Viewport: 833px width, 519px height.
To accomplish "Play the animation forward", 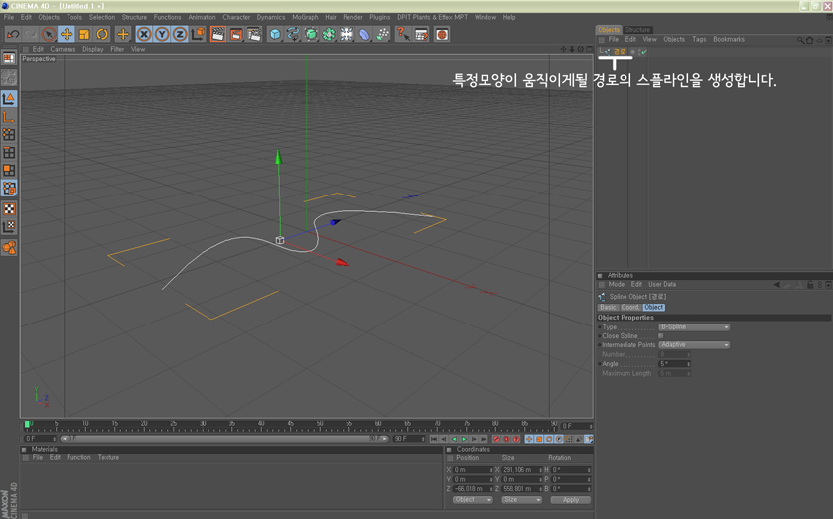I will pos(464,439).
